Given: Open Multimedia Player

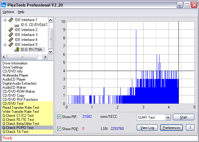Looking at the screenshot, I should coord(15,75).
